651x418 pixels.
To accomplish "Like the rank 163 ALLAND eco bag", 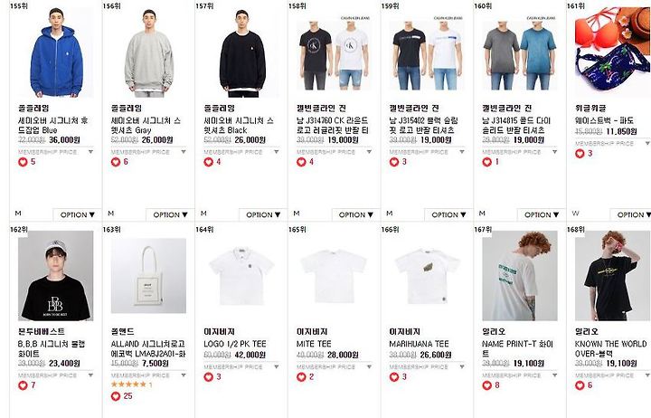I will pyautogui.click(x=116, y=396).
